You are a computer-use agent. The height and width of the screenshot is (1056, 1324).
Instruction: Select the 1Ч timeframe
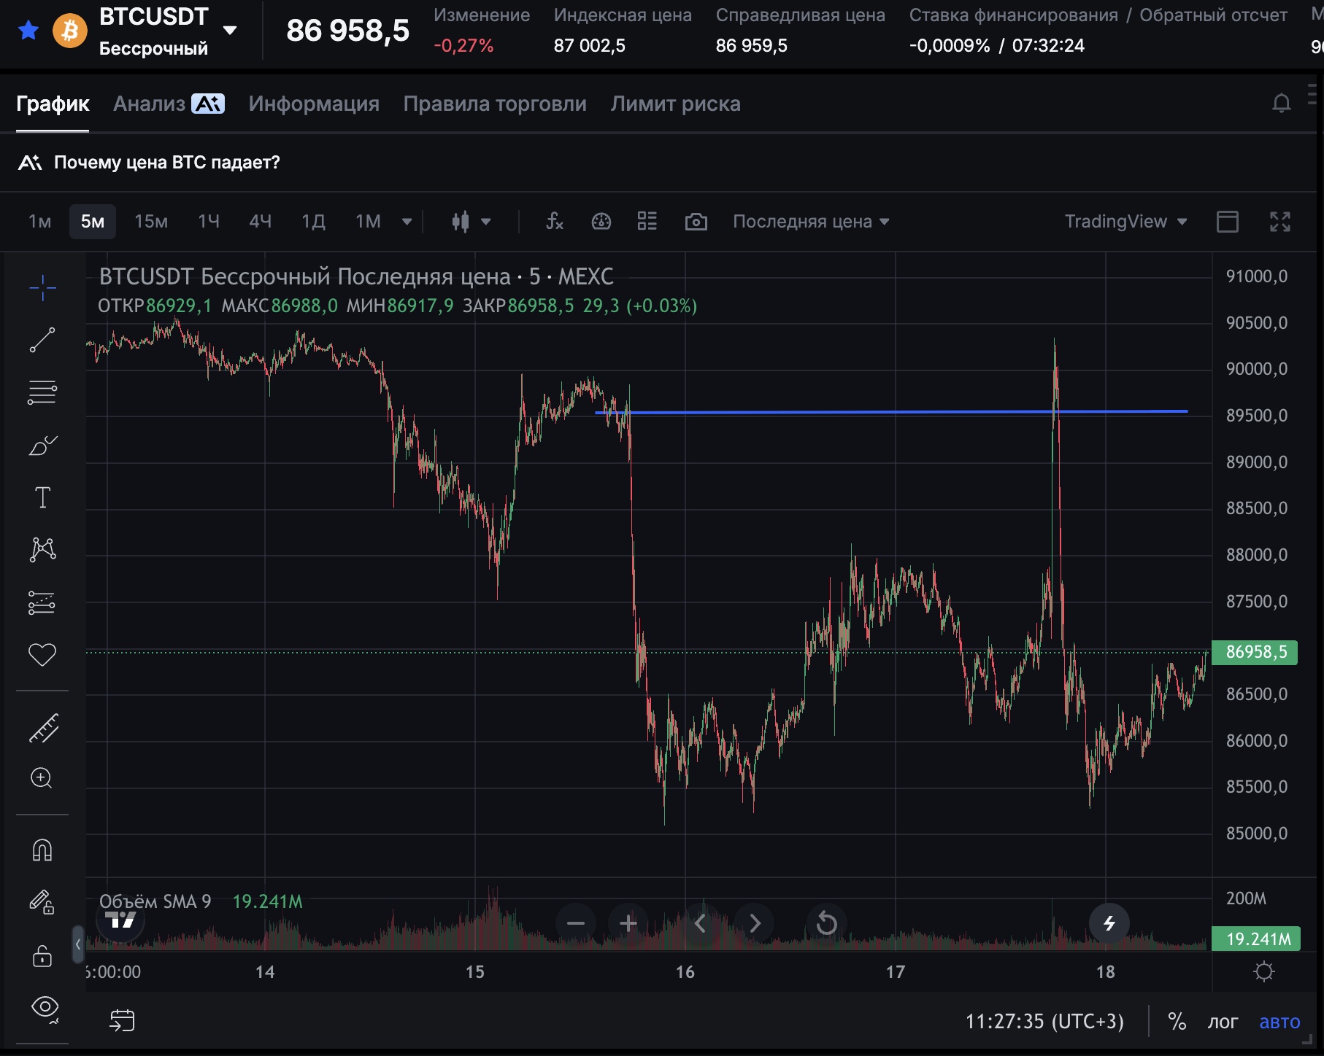[x=209, y=221]
